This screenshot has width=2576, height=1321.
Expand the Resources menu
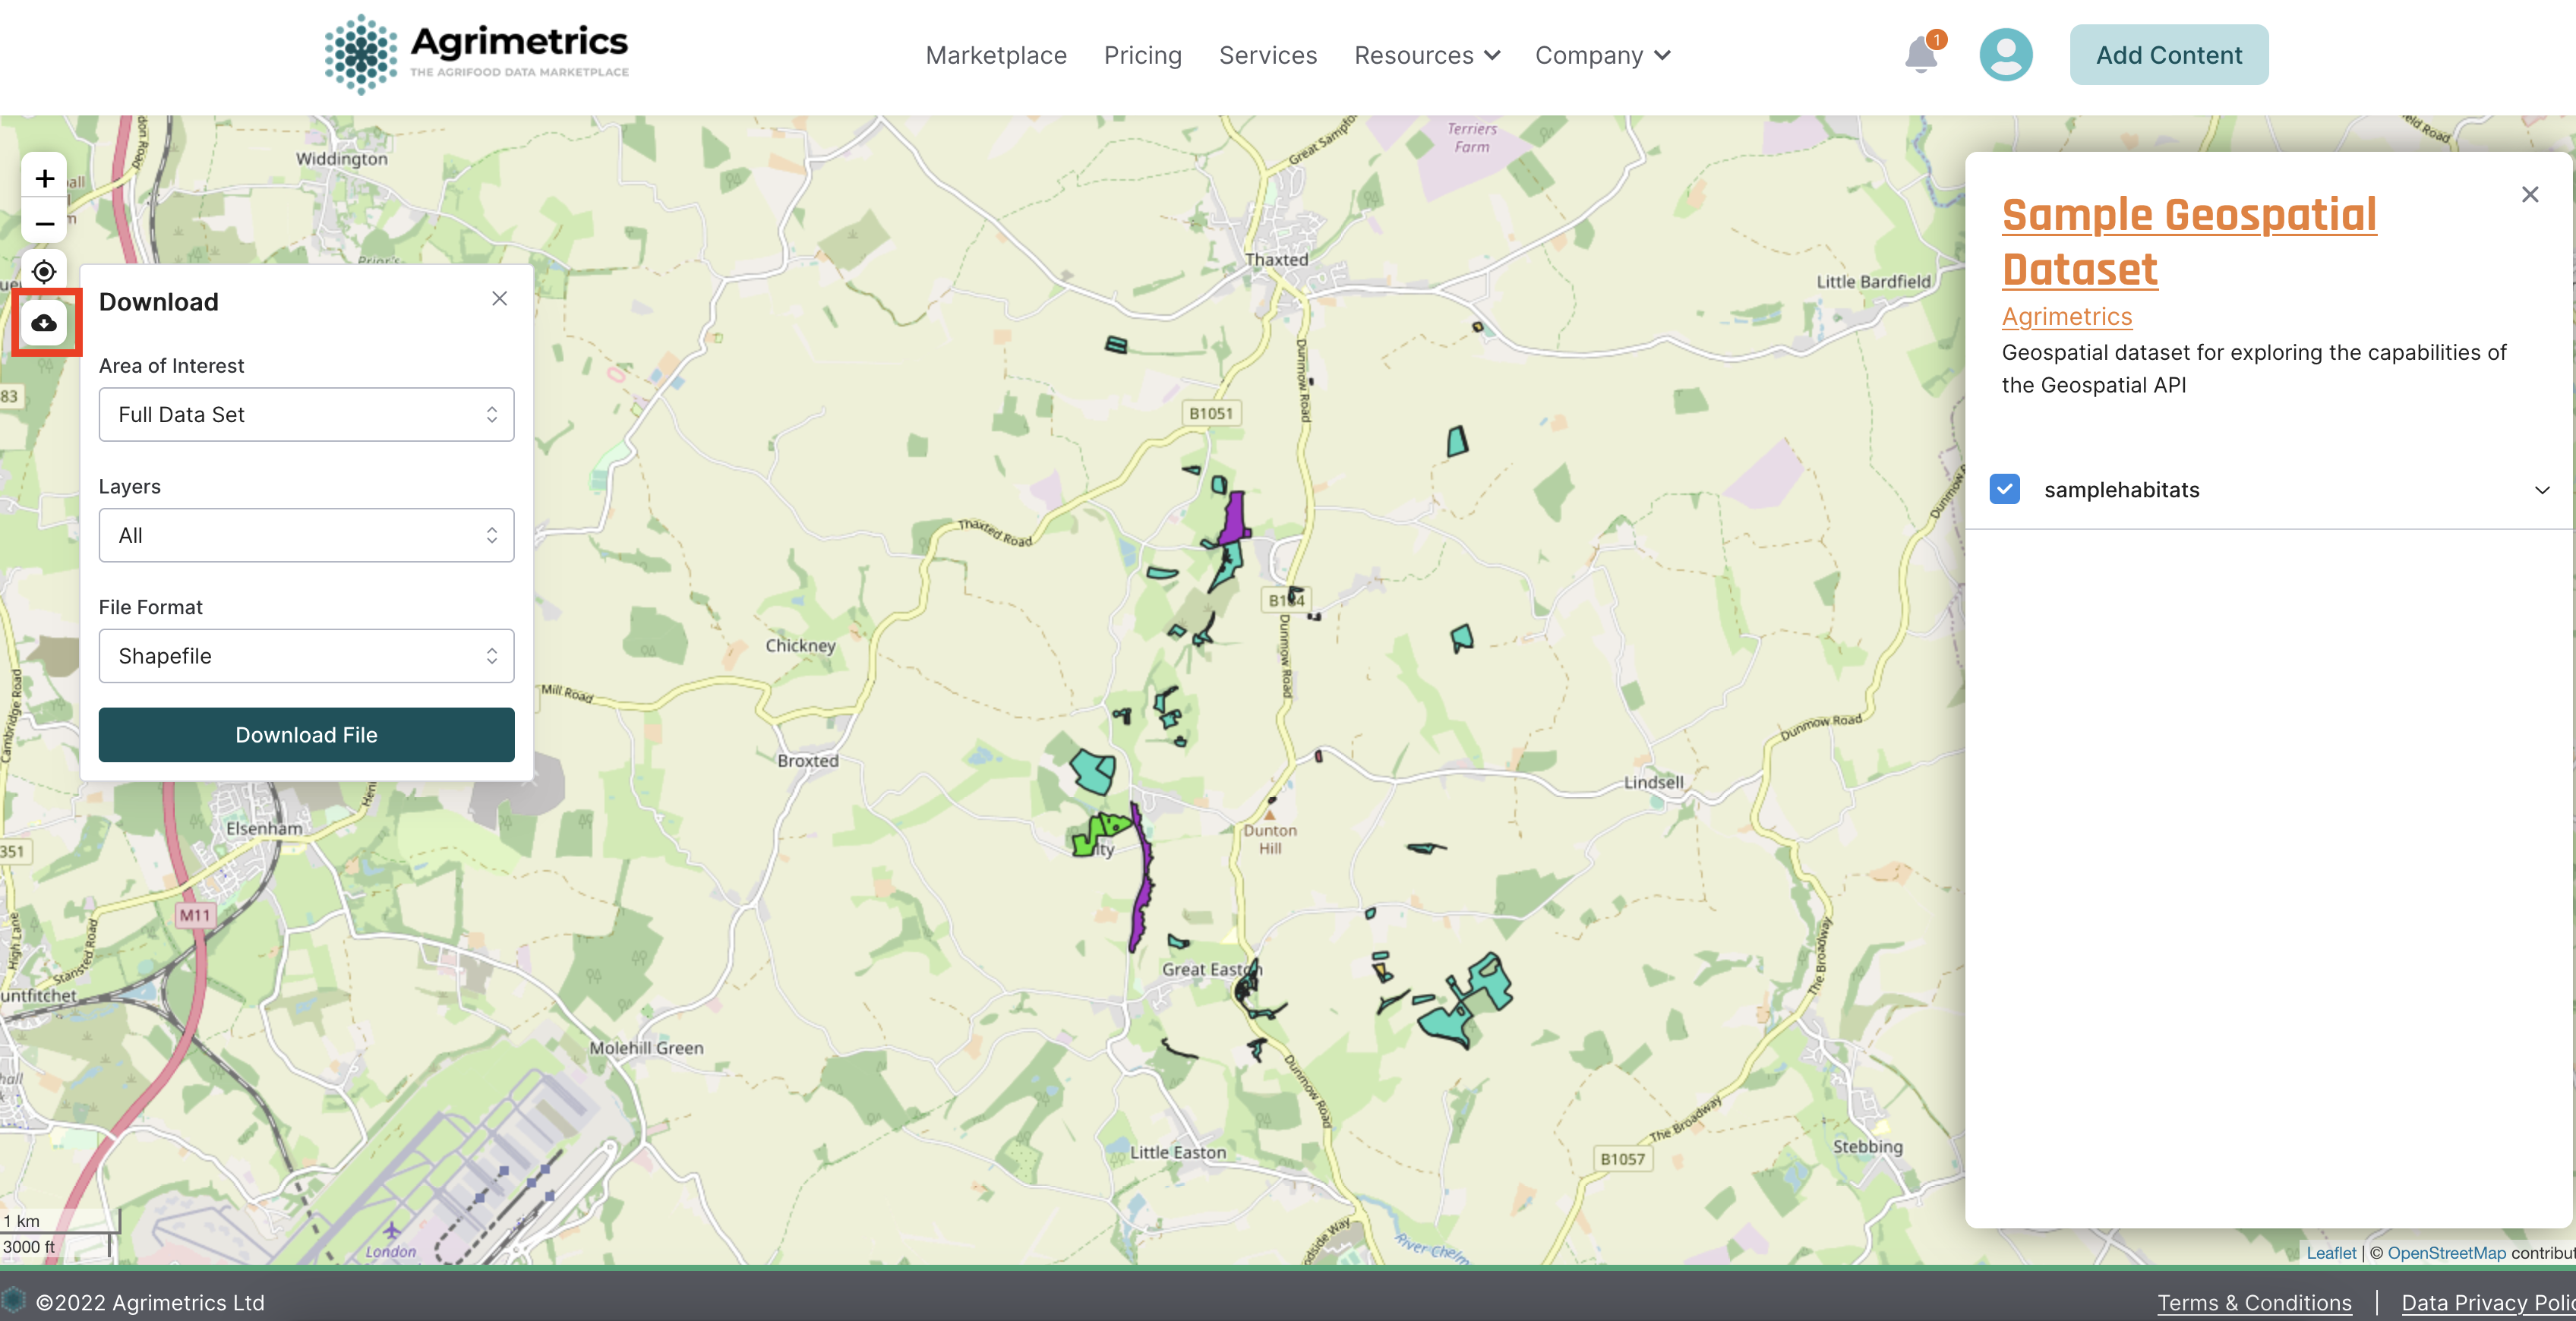coord(1426,55)
